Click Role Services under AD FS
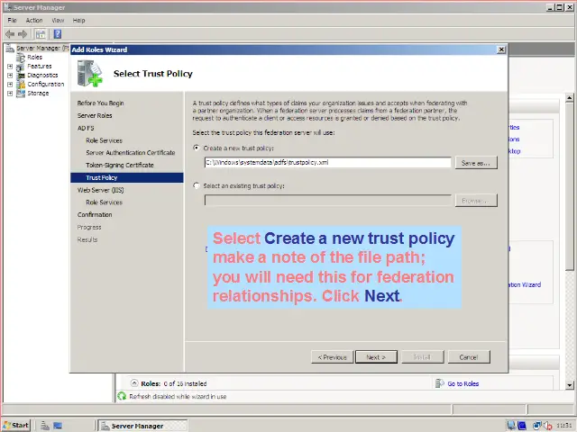Screen dimensions: 577x432 [105, 140]
